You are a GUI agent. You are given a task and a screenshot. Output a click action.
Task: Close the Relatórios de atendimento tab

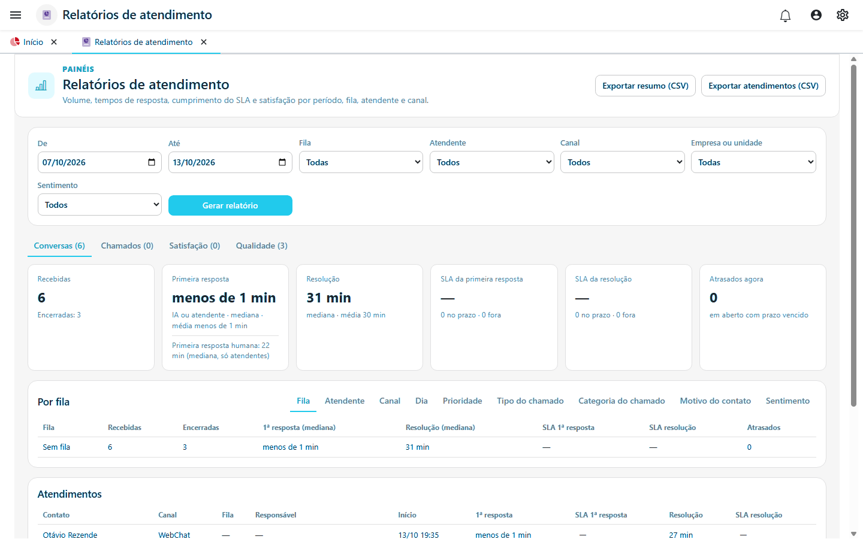(204, 42)
